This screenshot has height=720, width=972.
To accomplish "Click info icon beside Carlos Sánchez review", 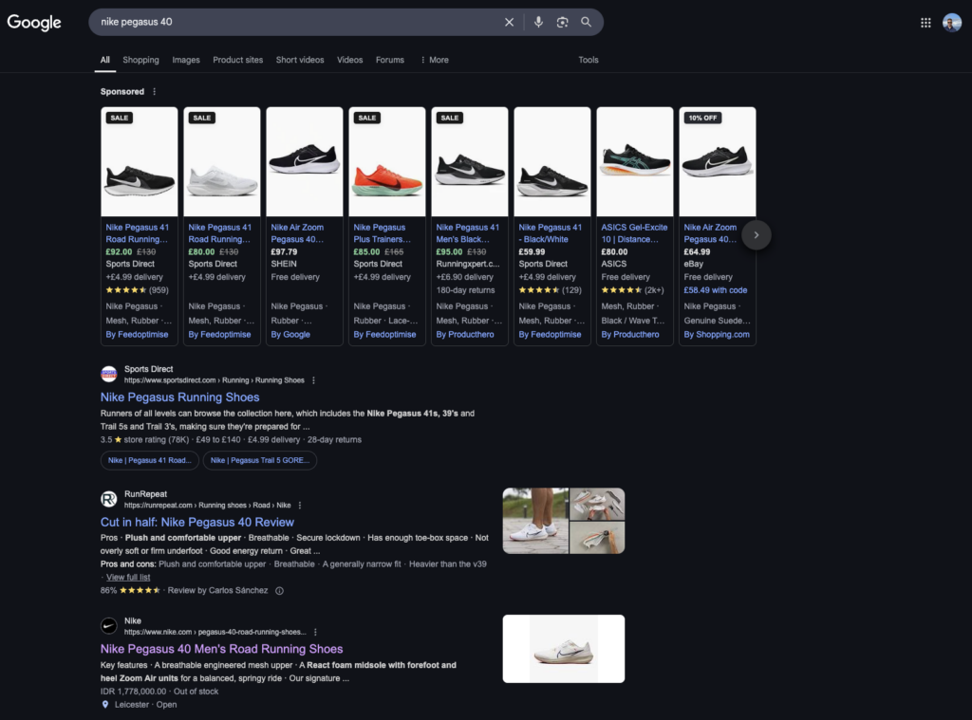I will click(x=280, y=590).
